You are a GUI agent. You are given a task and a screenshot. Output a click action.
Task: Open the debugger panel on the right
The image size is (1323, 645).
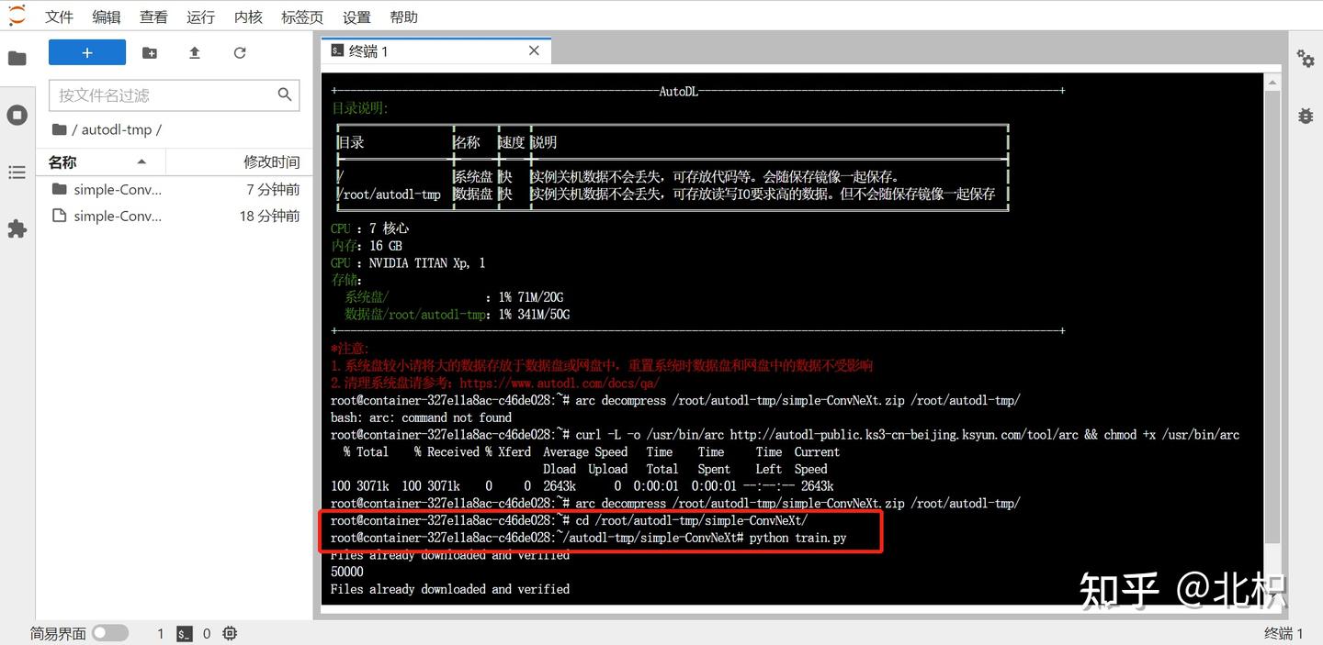click(x=1306, y=116)
